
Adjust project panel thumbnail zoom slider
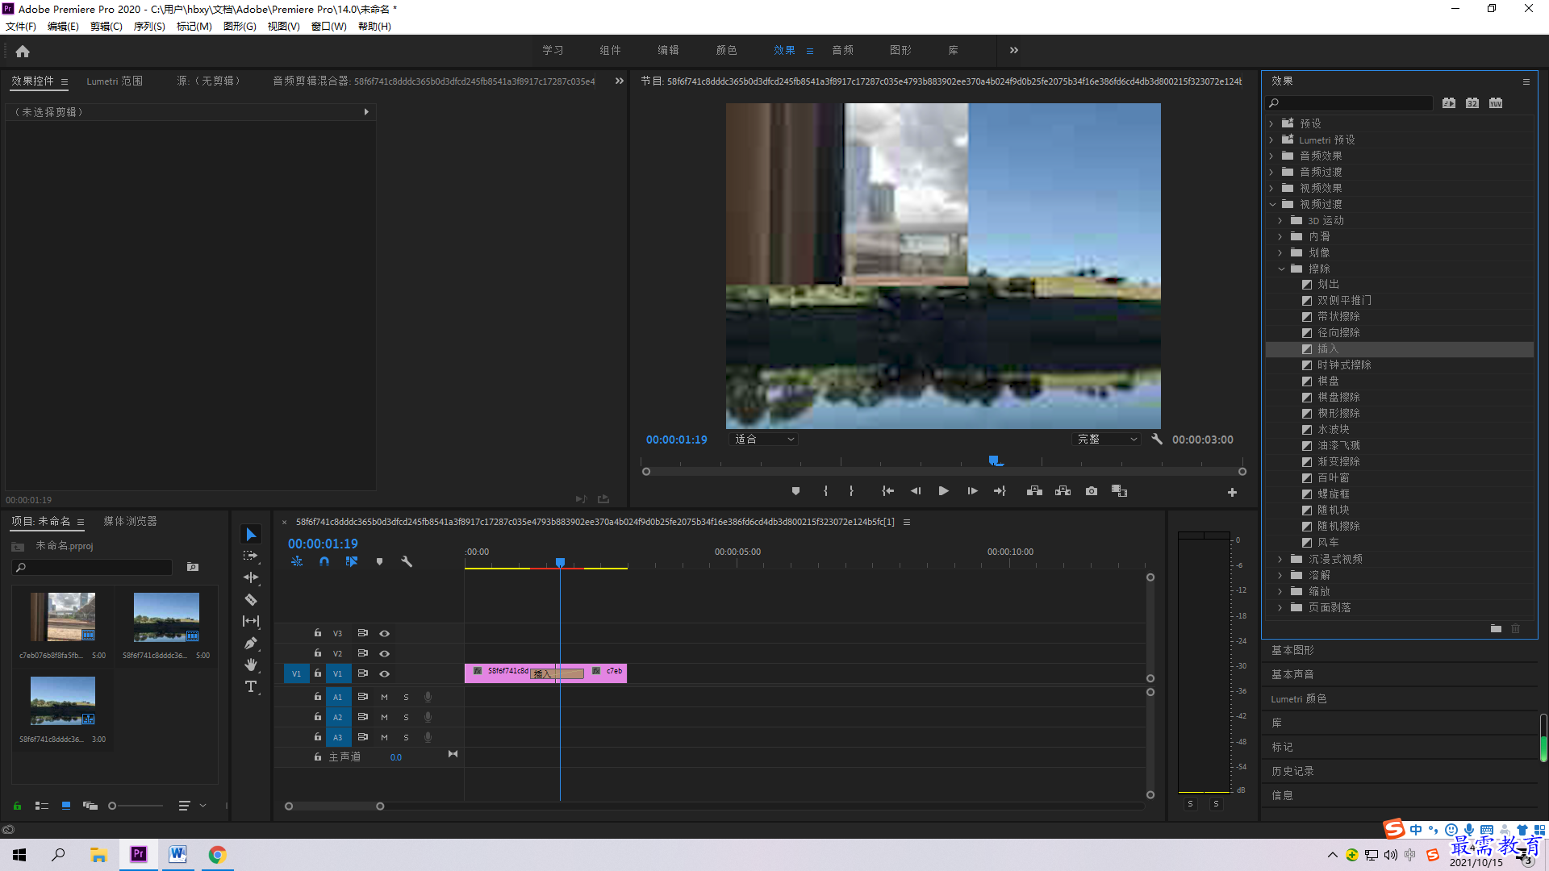[x=113, y=806]
